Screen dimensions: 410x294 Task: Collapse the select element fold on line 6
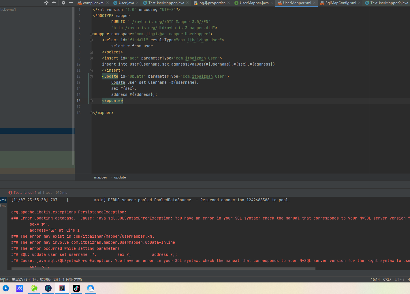click(91, 40)
